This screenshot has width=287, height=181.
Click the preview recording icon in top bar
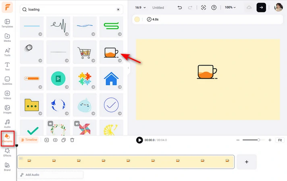[x=203, y=8]
